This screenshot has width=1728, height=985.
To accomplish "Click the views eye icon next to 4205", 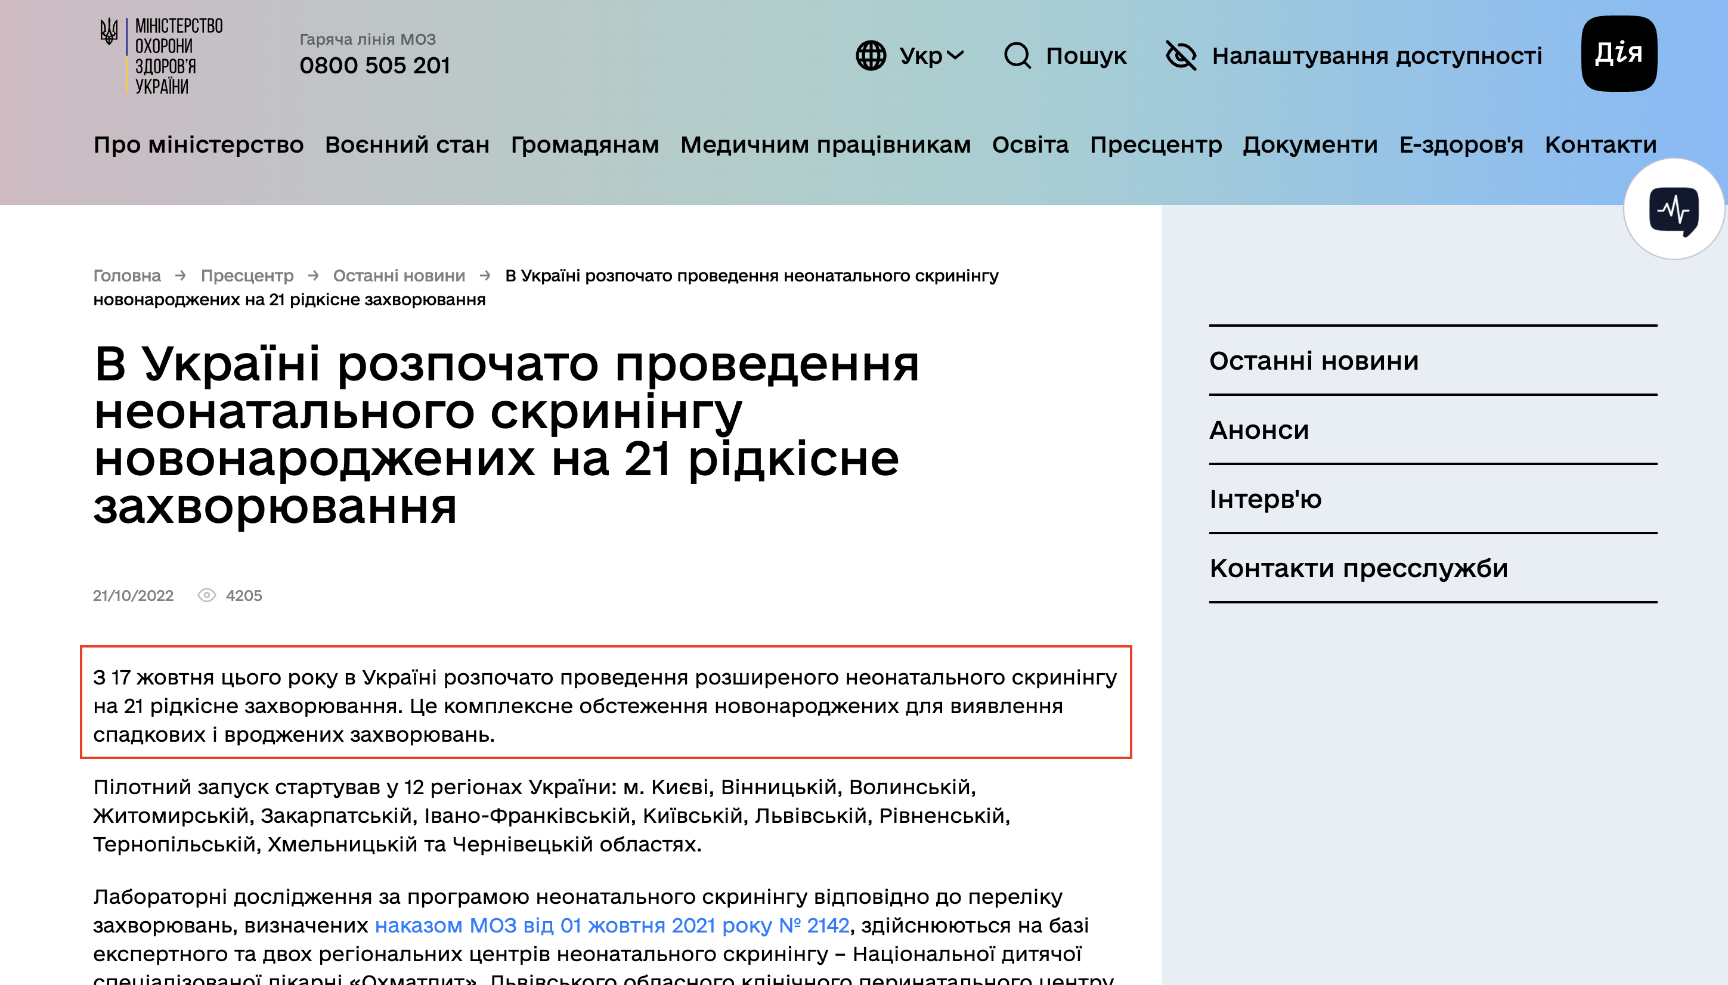I will coord(208,595).
